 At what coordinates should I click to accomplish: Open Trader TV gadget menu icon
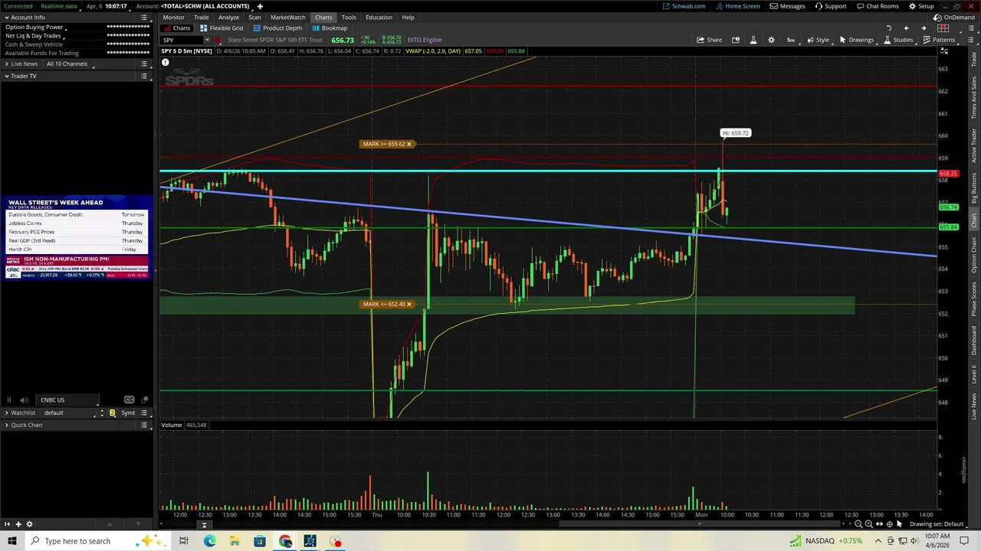coord(144,76)
